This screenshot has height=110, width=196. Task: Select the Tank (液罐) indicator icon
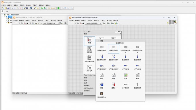tap(102, 85)
